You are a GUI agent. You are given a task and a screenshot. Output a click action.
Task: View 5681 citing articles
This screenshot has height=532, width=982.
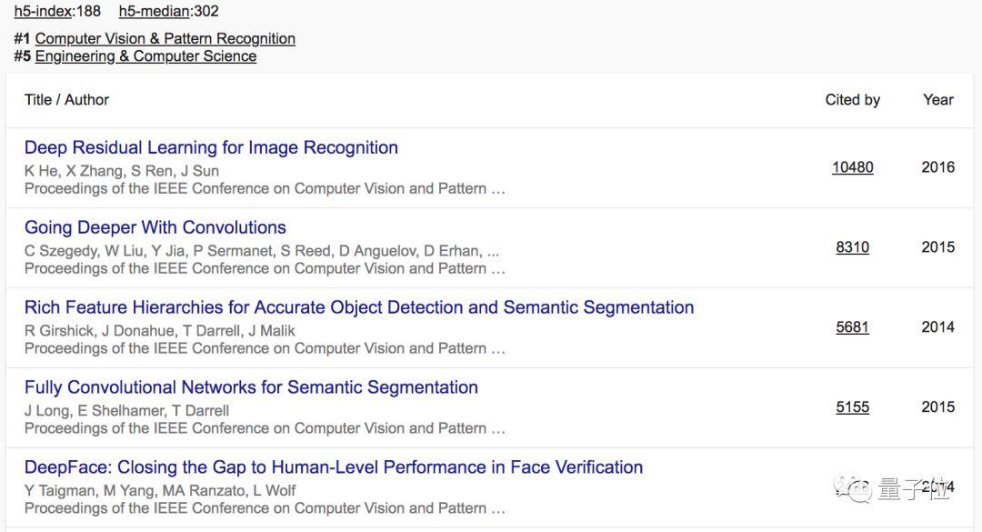click(852, 327)
